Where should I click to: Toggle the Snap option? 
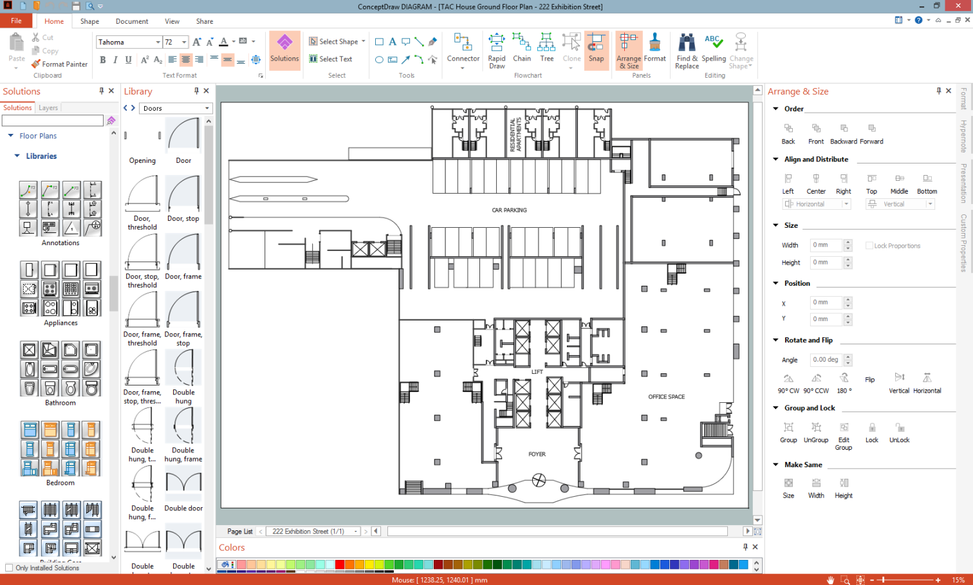596,49
